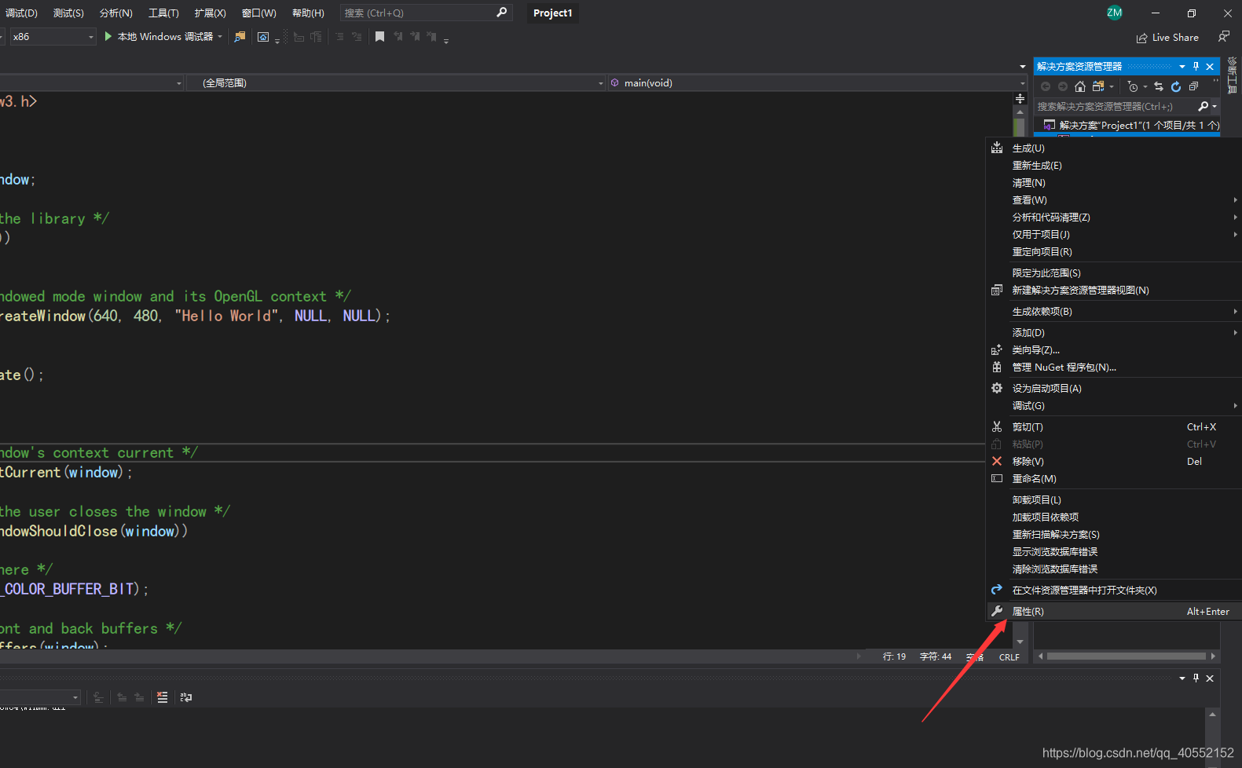Choose 重新生成(E) from the context menu
Image resolution: width=1242 pixels, height=768 pixels.
(x=1113, y=166)
